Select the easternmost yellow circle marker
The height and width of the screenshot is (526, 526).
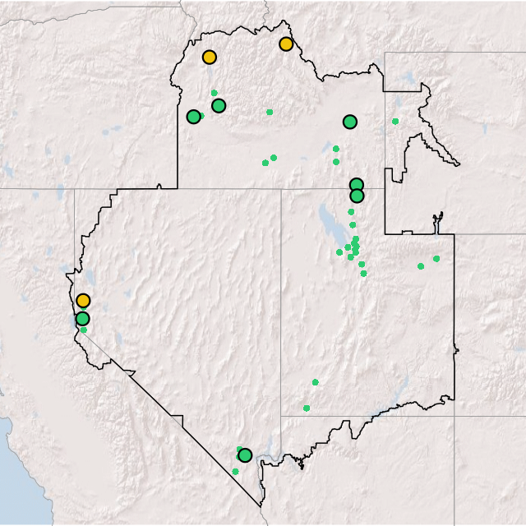tap(286, 44)
